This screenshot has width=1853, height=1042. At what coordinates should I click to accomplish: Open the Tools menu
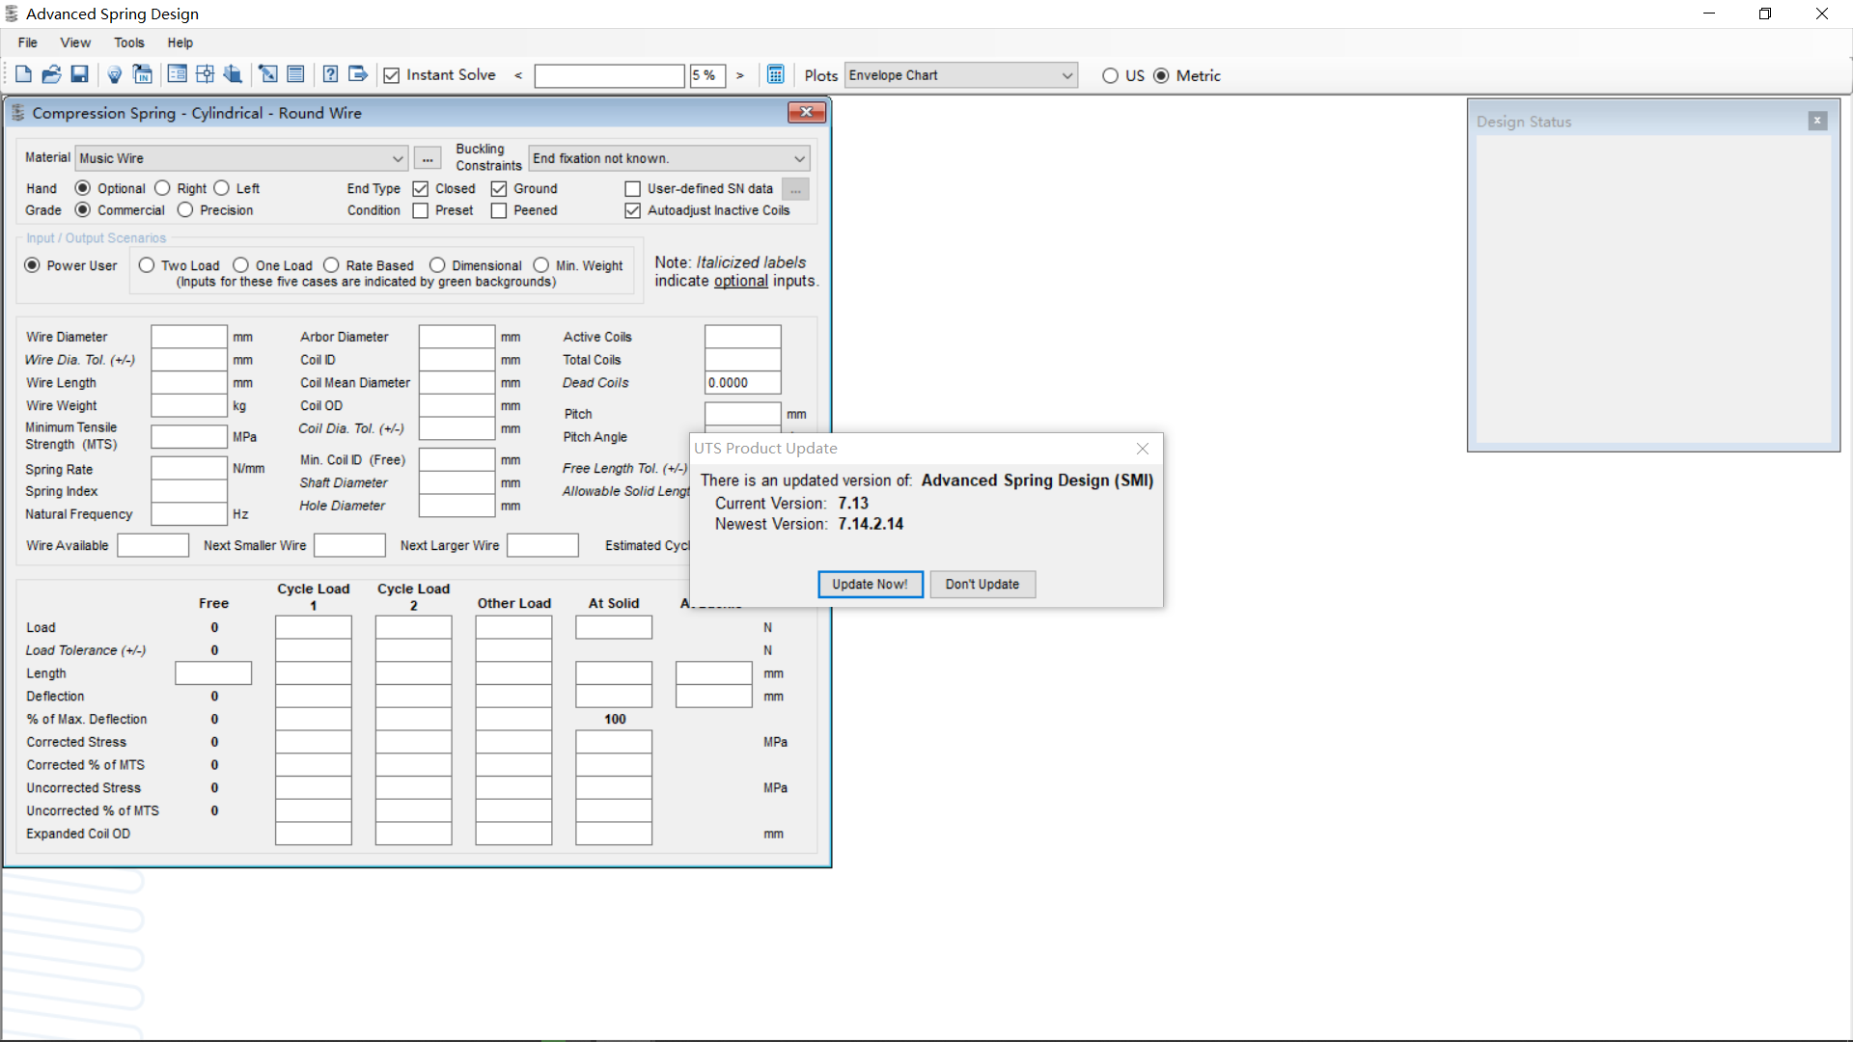[x=129, y=42]
